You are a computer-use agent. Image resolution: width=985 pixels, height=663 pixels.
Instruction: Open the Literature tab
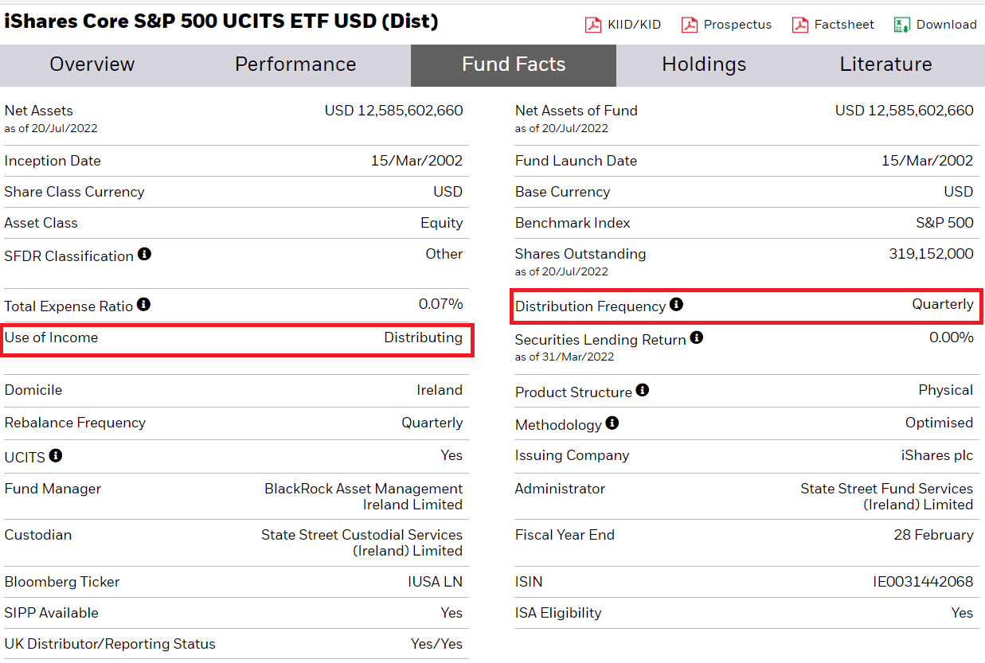pos(885,64)
